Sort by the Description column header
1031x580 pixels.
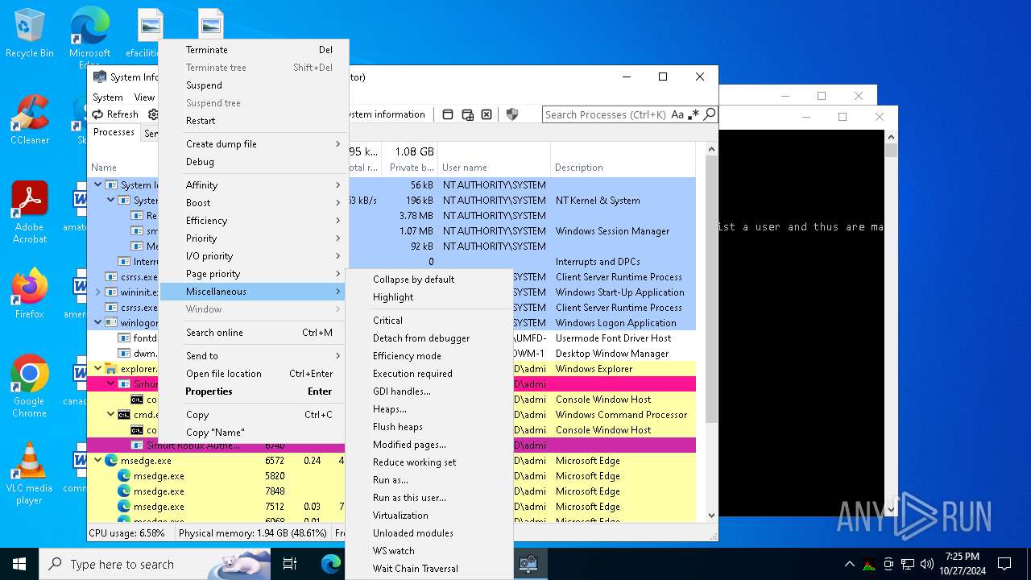pyautogui.click(x=623, y=168)
